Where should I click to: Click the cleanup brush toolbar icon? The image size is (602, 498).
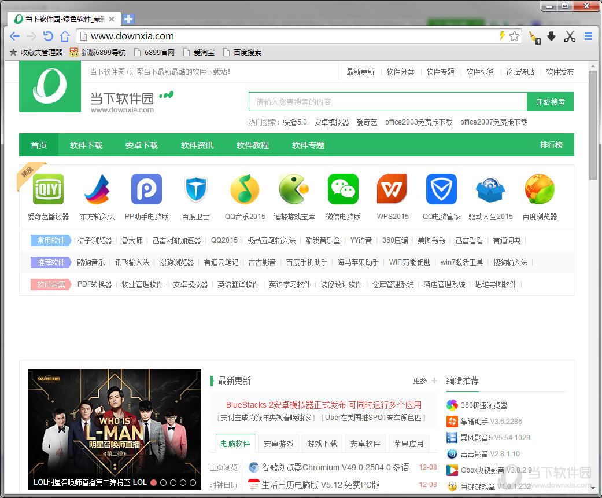click(x=535, y=37)
